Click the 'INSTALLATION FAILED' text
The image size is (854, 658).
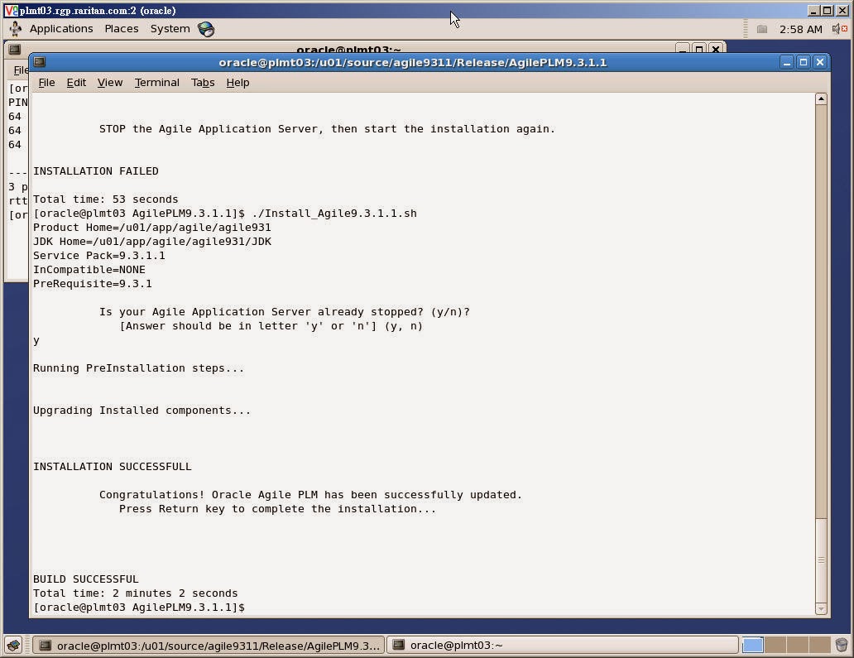(x=96, y=171)
